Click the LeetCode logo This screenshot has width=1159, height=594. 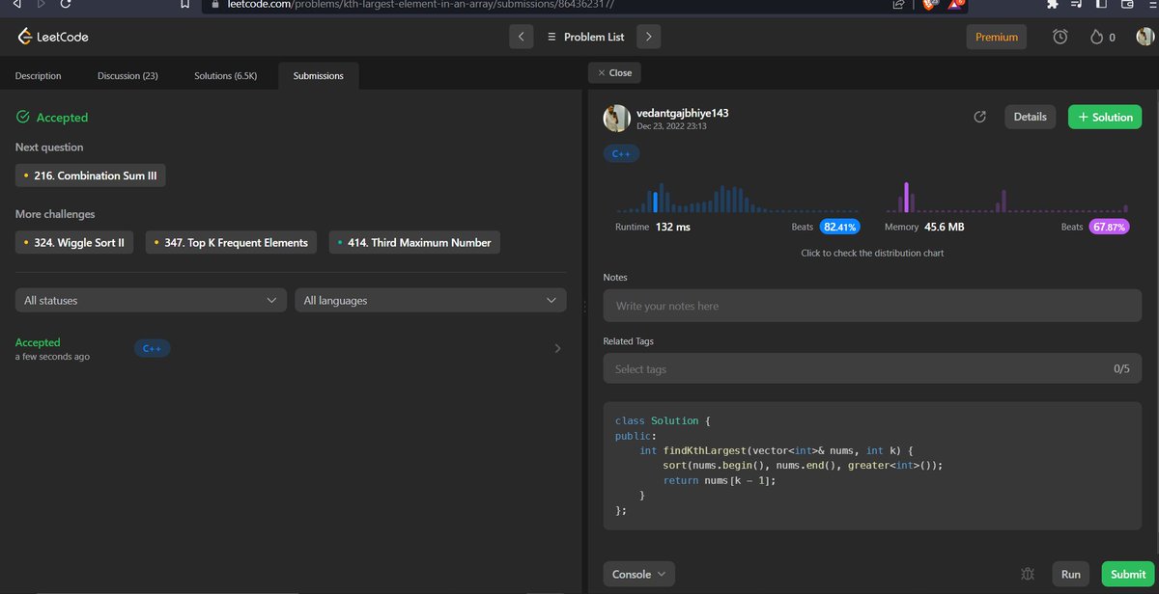[x=53, y=37]
